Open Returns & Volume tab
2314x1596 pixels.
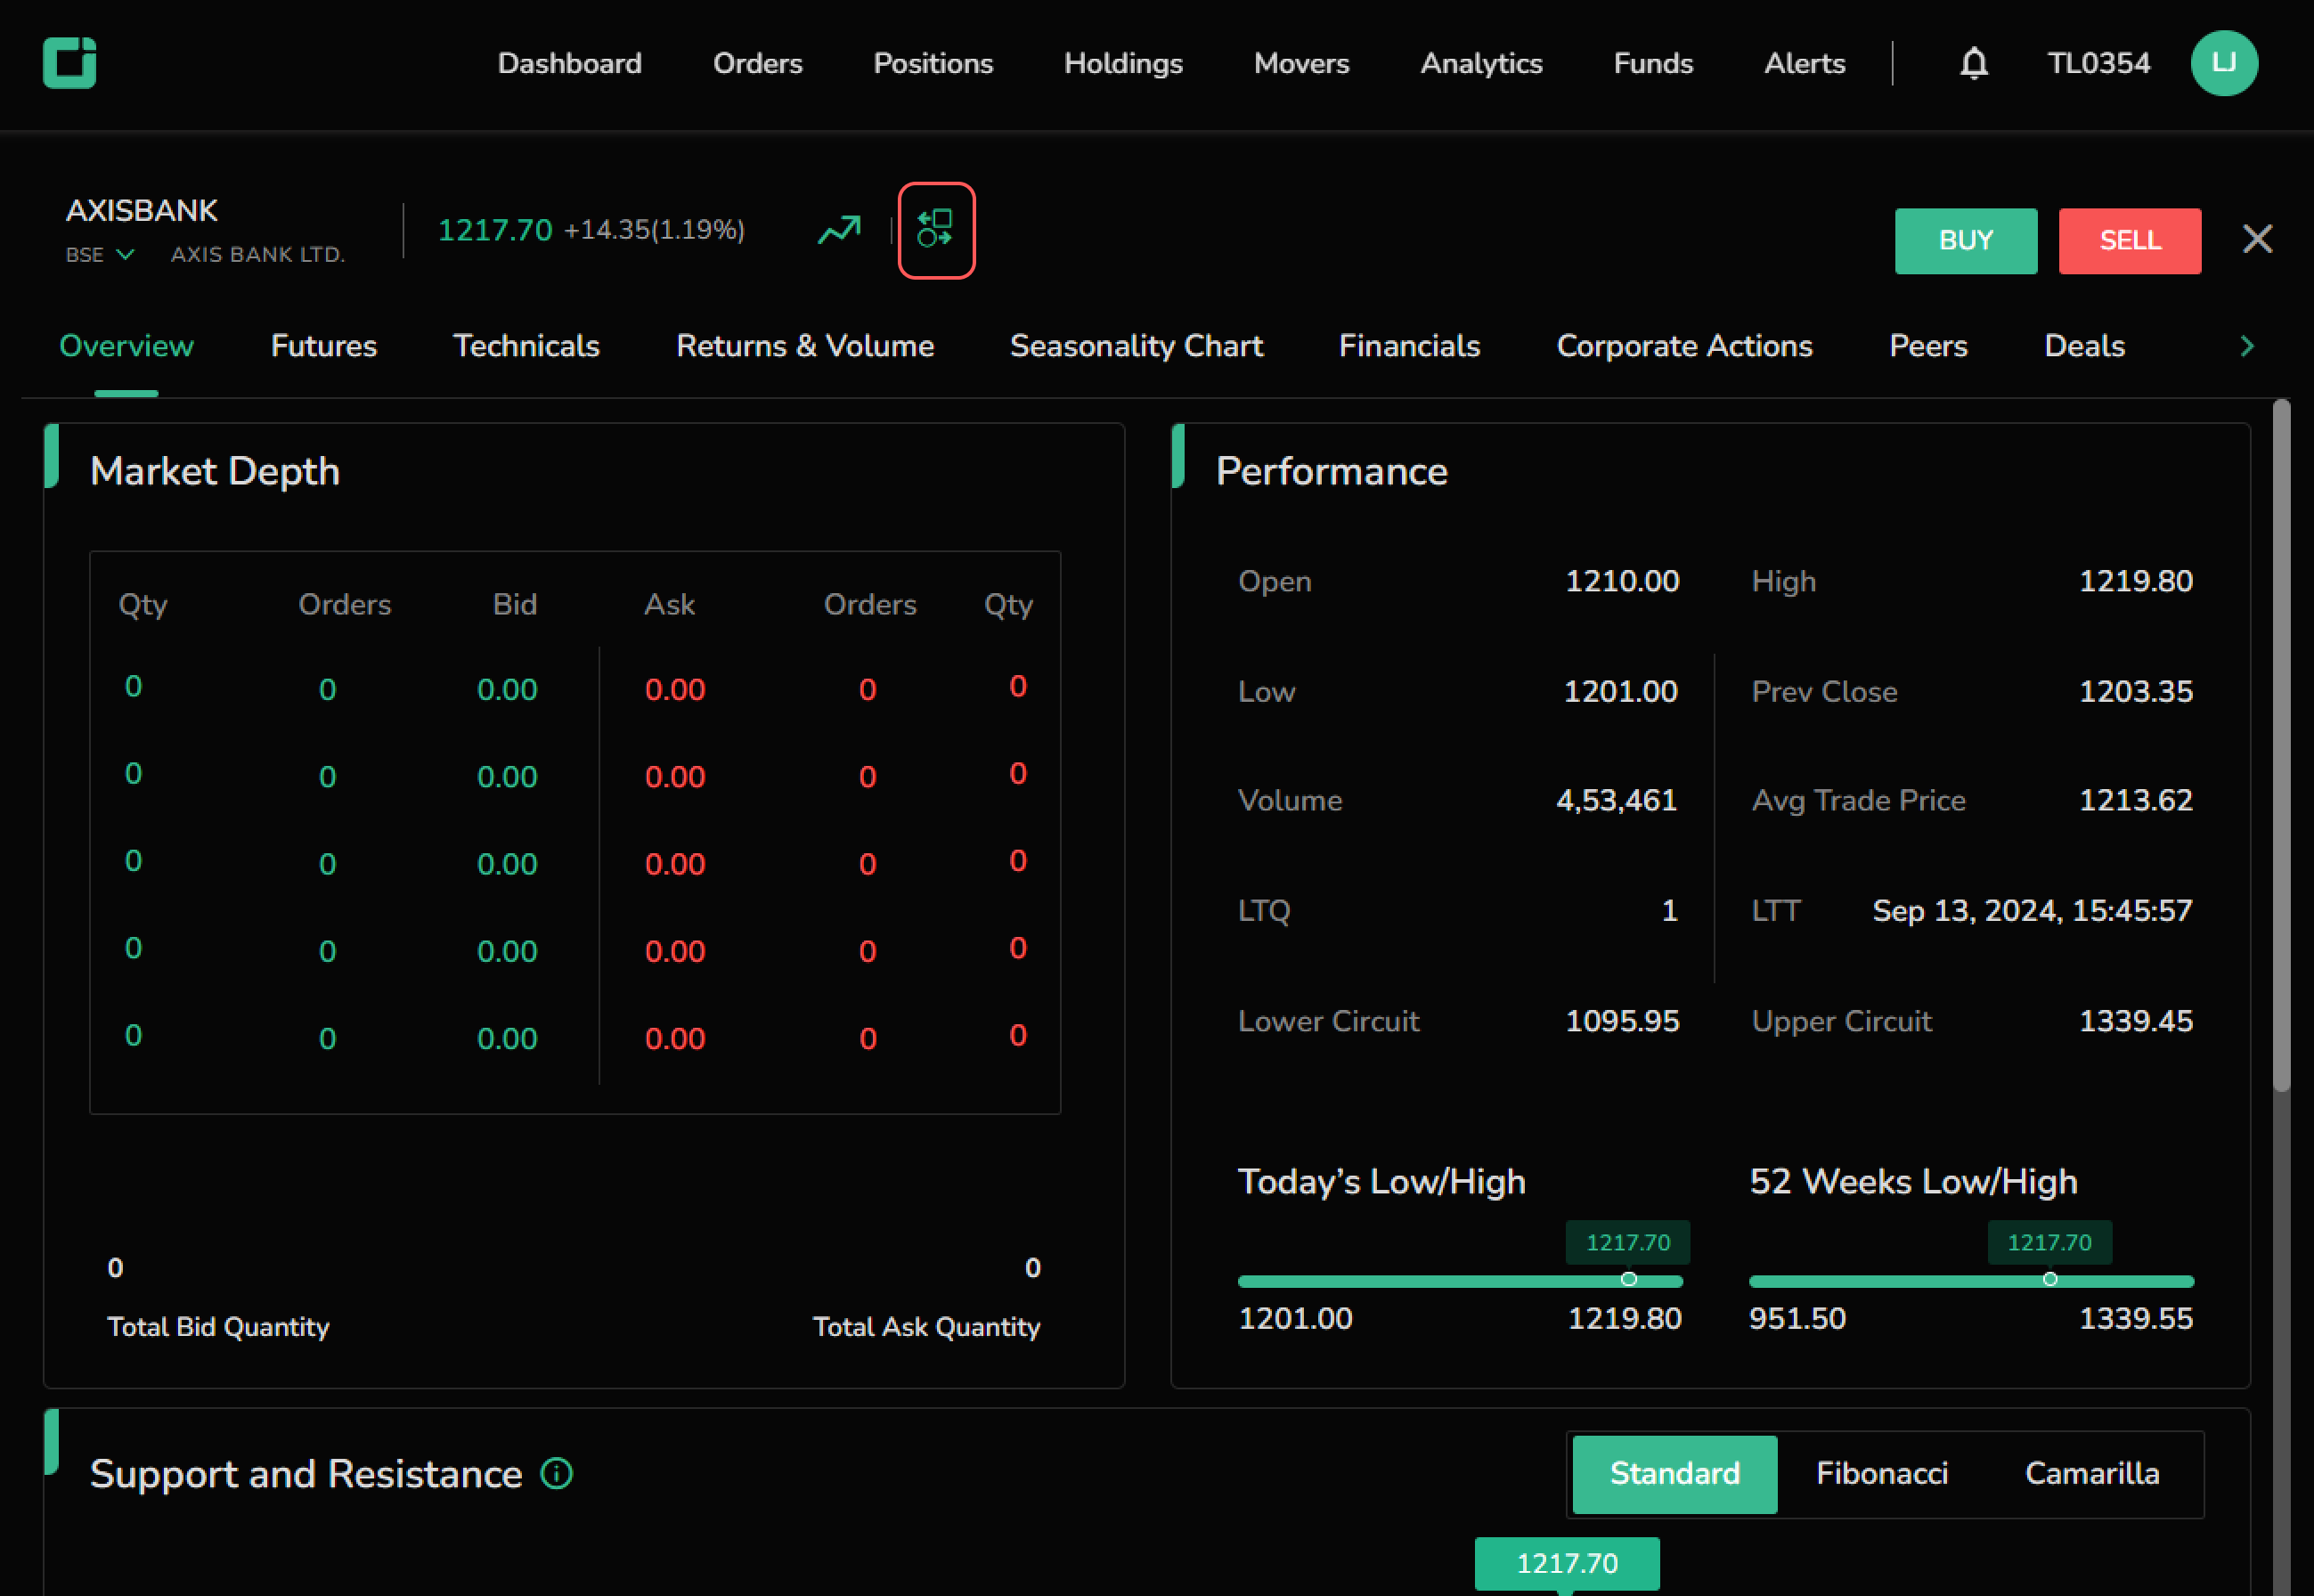click(x=805, y=346)
